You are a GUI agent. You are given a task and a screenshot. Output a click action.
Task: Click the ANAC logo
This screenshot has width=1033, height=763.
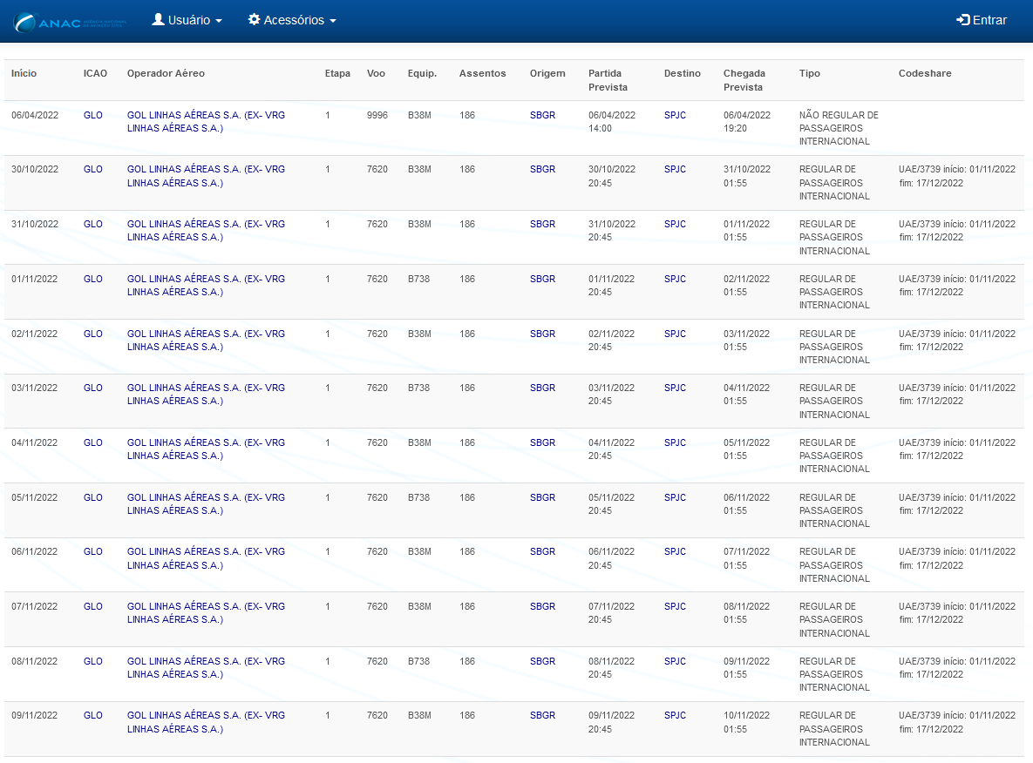70,22
